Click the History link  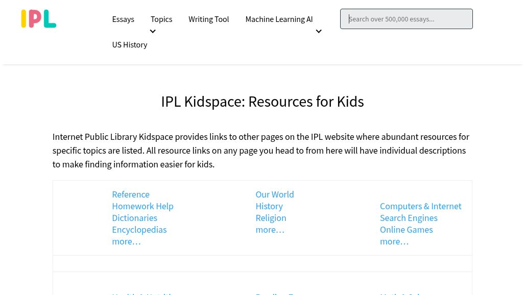269,206
